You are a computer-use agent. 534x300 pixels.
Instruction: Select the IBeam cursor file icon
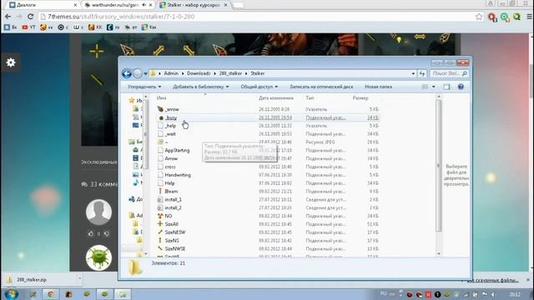pyautogui.click(x=160, y=191)
